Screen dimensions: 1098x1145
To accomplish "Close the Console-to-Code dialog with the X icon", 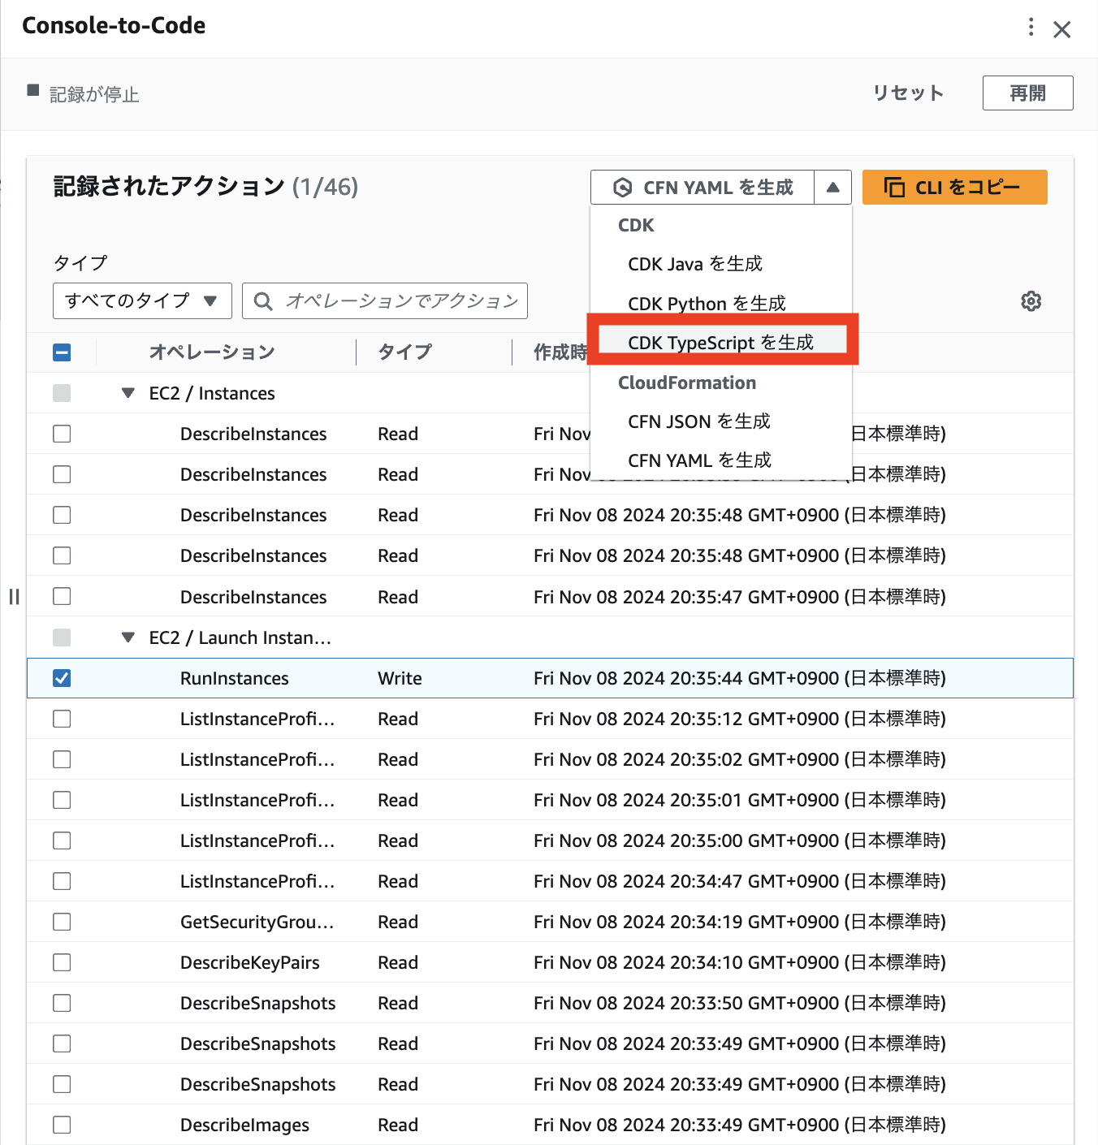I will pos(1062,28).
